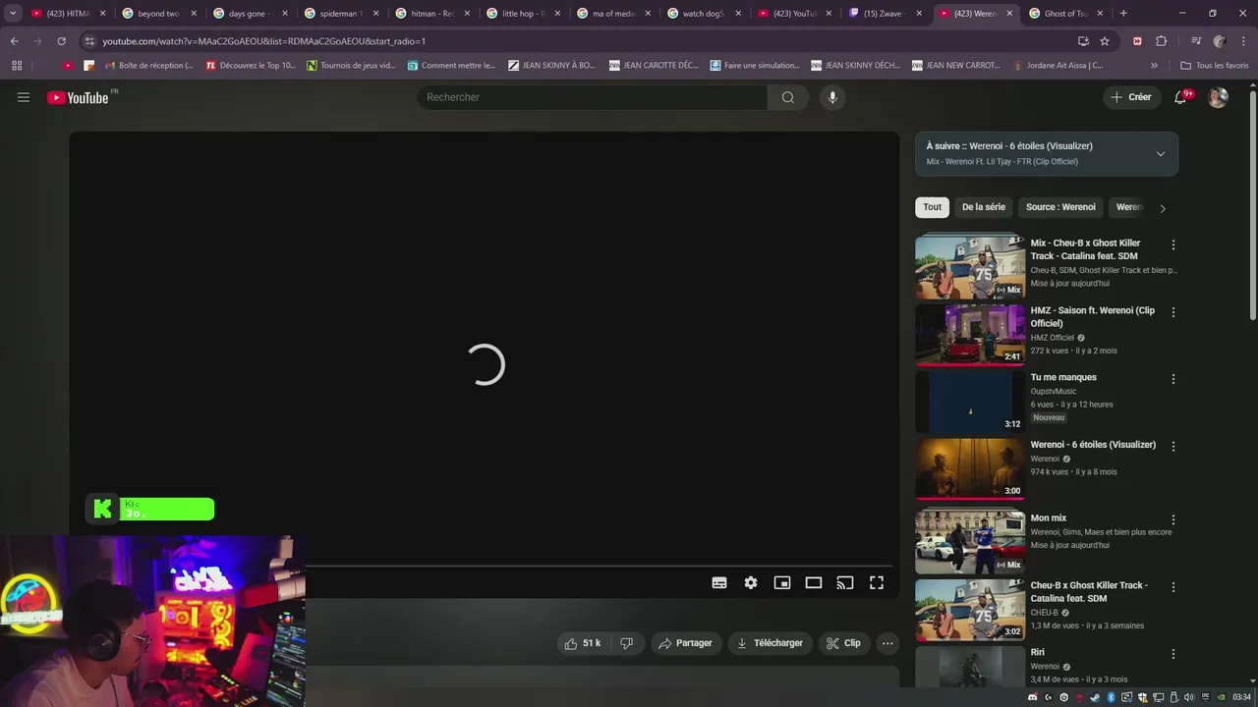1258x707 pixels.
Task: Switch to the days gone browser tab
Action: (249, 14)
